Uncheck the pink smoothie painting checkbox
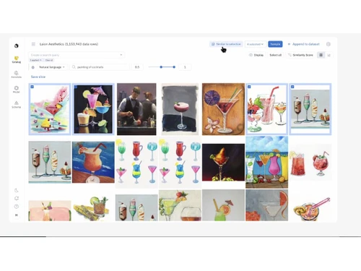Image resolution: width=361 pixels, height=271 pixels. pyautogui.click(x=249, y=87)
